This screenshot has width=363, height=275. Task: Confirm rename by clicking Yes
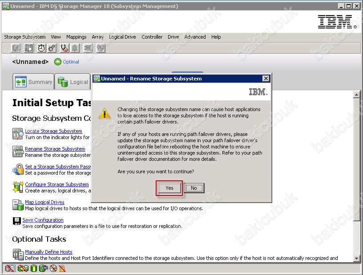click(x=169, y=188)
